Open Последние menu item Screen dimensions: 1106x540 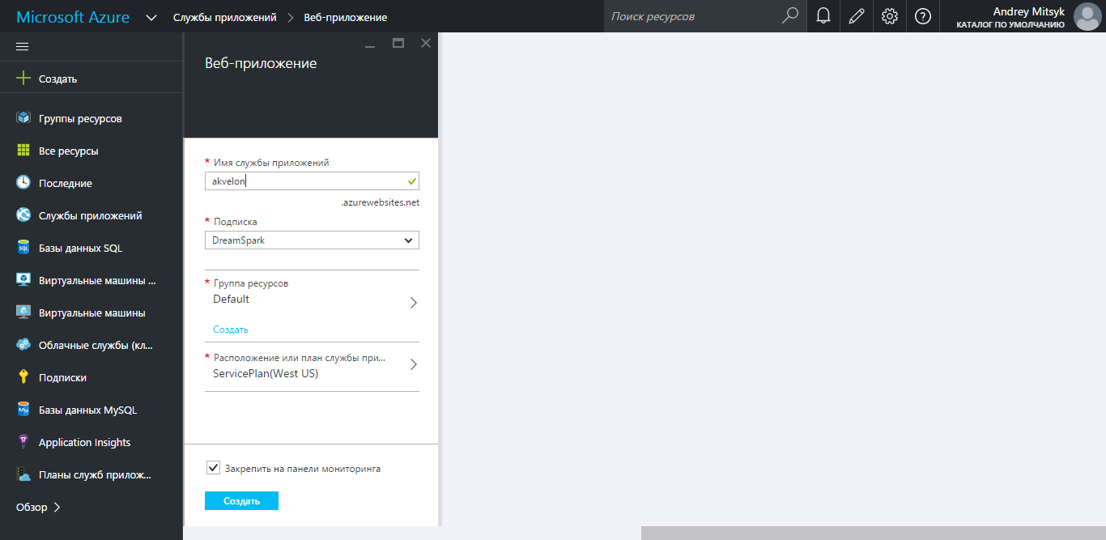[66, 183]
